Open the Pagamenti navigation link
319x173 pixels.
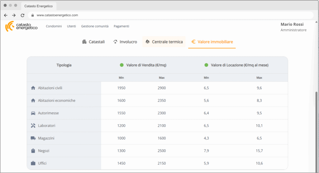click(121, 26)
